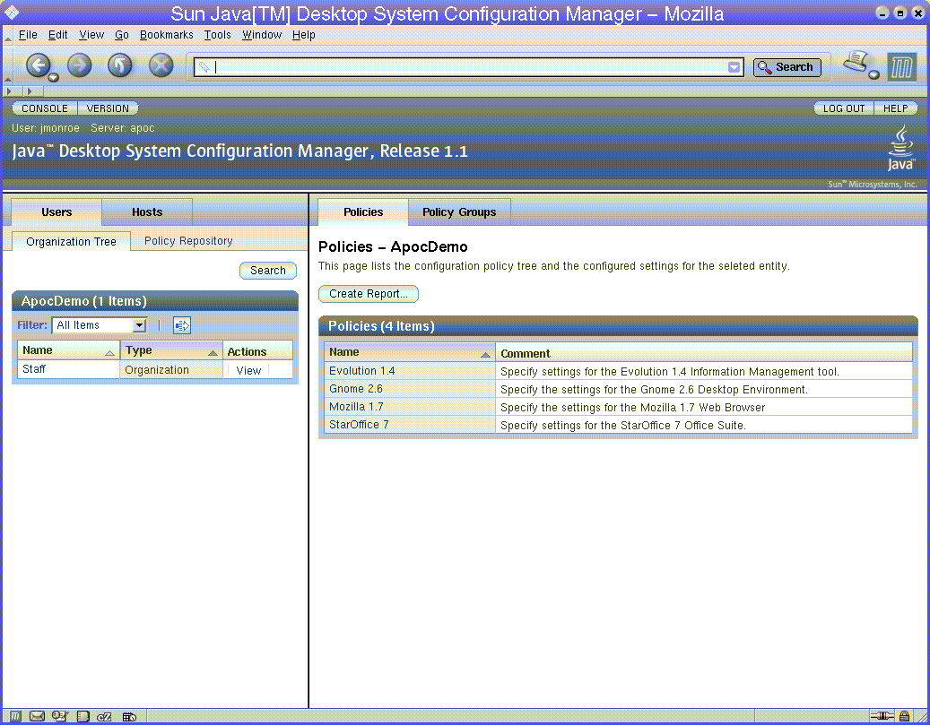Click the Forward navigation arrow icon
The width and height of the screenshot is (930, 725).
[x=80, y=65]
